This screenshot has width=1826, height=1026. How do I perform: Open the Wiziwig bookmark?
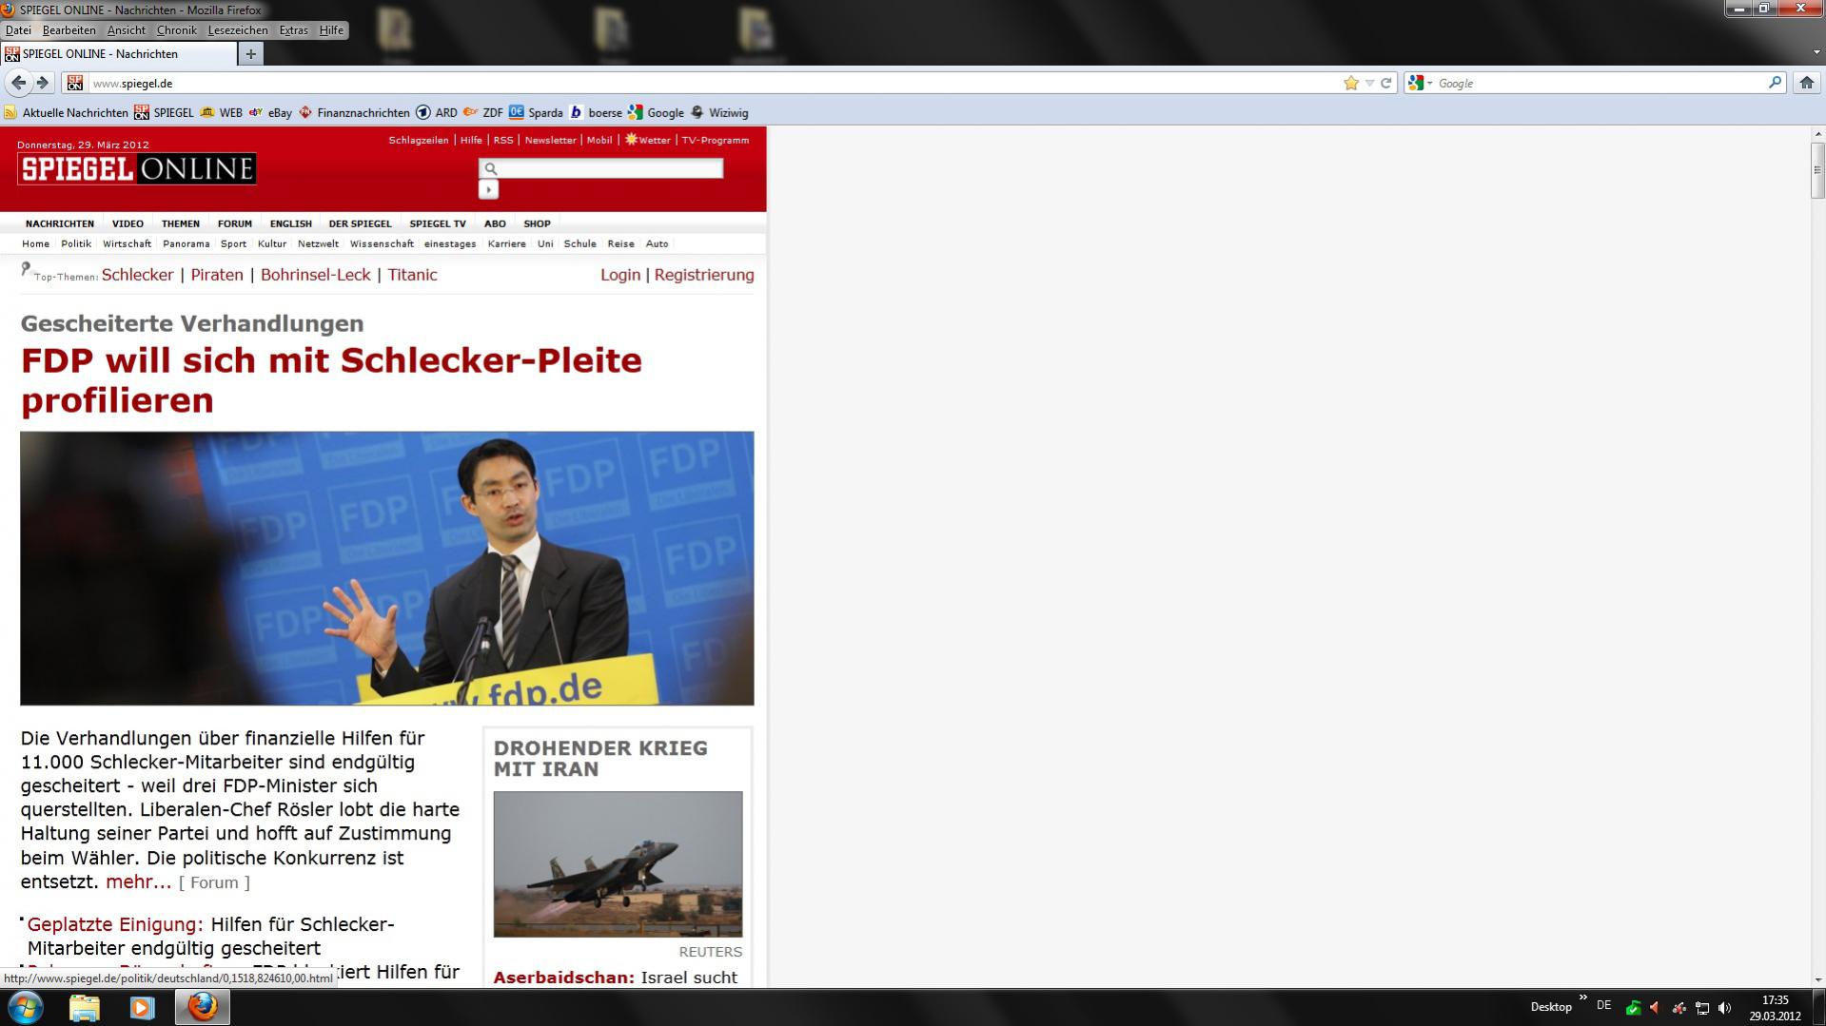(718, 112)
